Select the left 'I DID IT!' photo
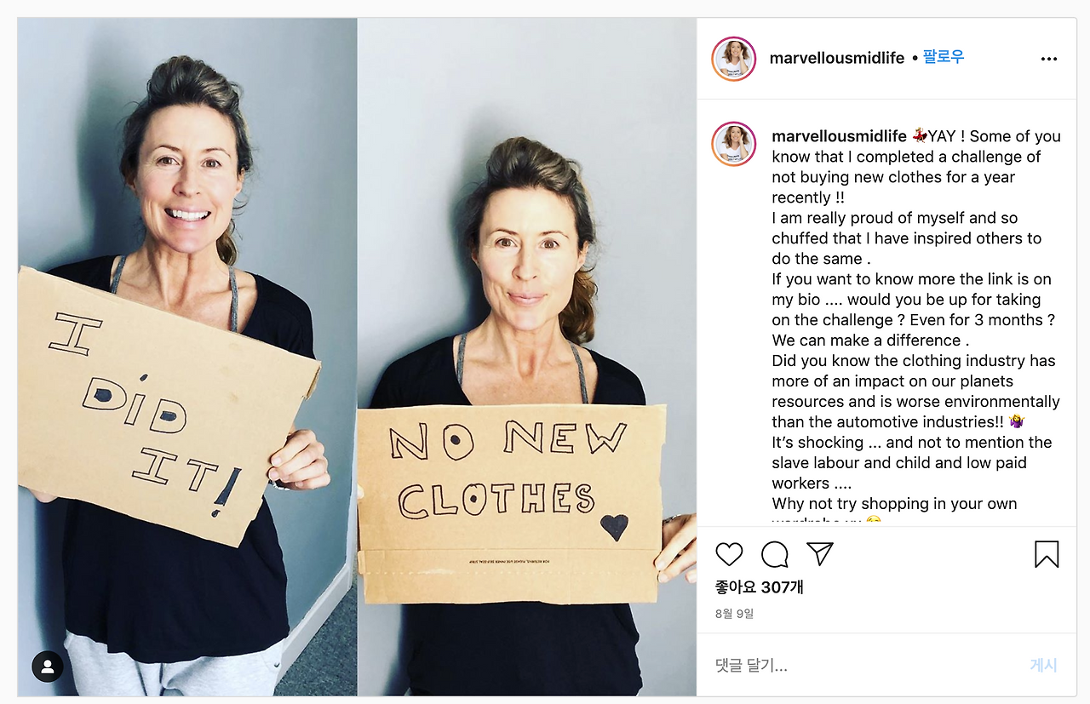1090x704 pixels. [186, 357]
